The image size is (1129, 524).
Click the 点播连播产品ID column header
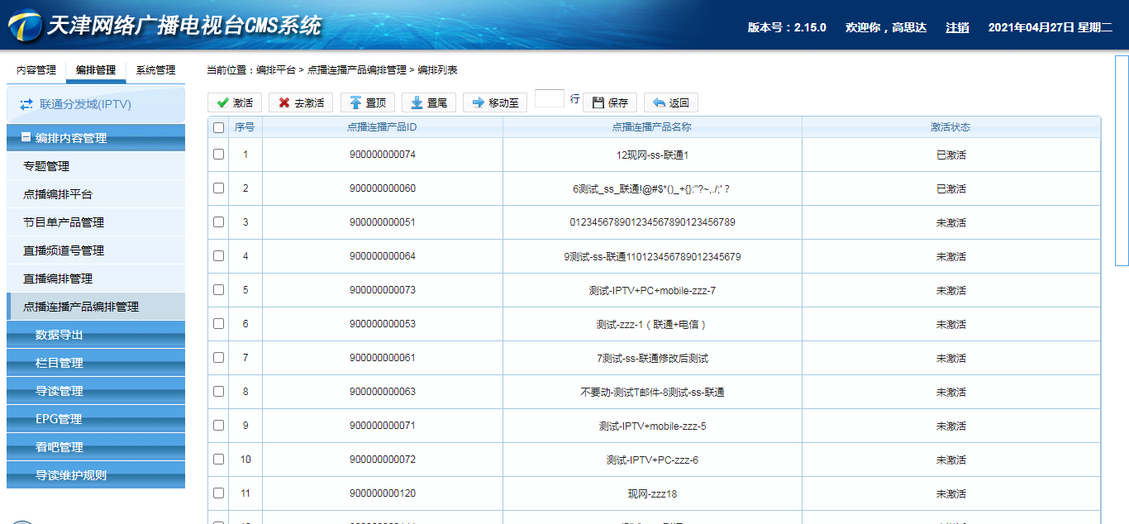(382, 127)
